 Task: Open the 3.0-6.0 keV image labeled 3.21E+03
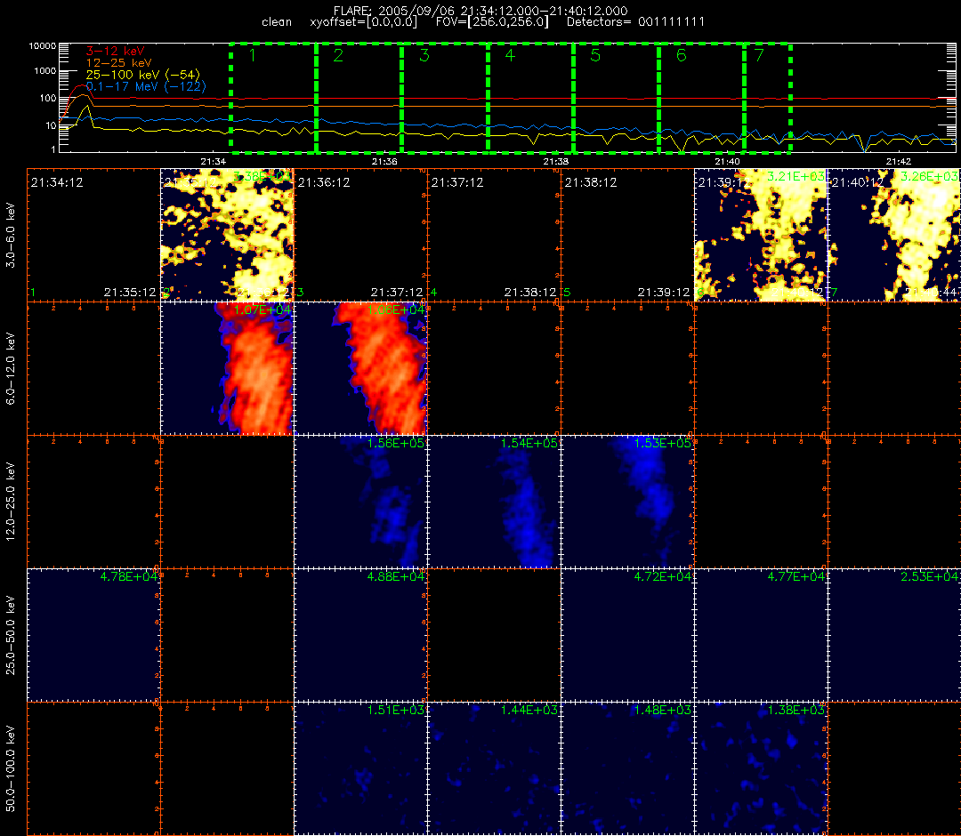(x=761, y=235)
